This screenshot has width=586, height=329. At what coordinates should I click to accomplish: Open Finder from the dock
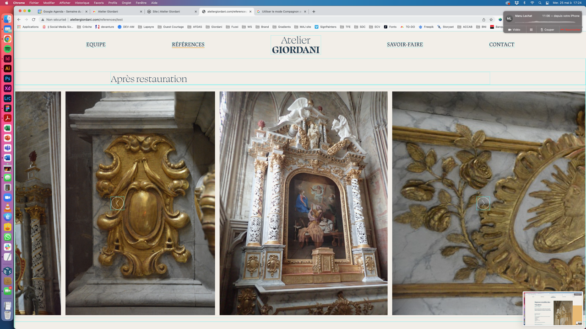8,19
